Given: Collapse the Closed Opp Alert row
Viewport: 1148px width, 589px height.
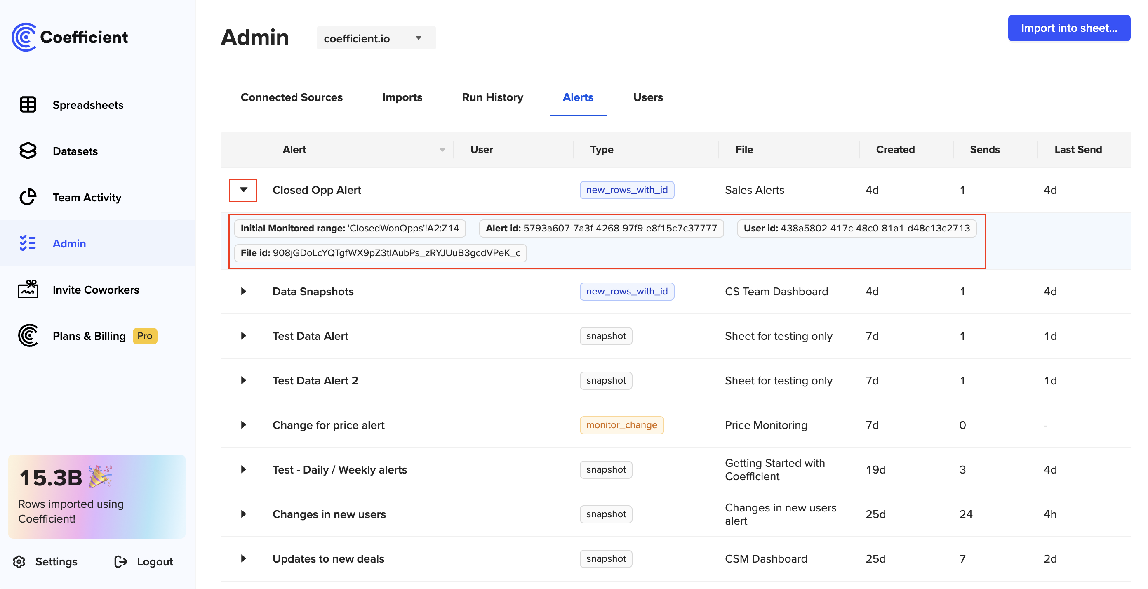Looking at the screenshot, I should click(243, 190).
